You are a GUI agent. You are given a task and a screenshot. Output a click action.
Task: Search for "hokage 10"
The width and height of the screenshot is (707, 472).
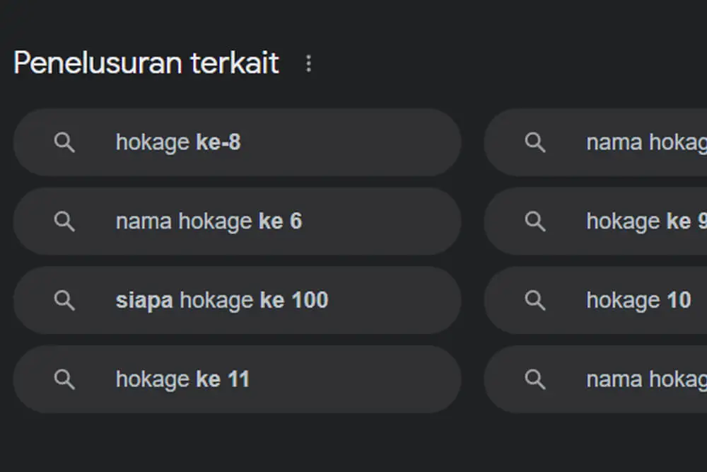pos(638,300)
